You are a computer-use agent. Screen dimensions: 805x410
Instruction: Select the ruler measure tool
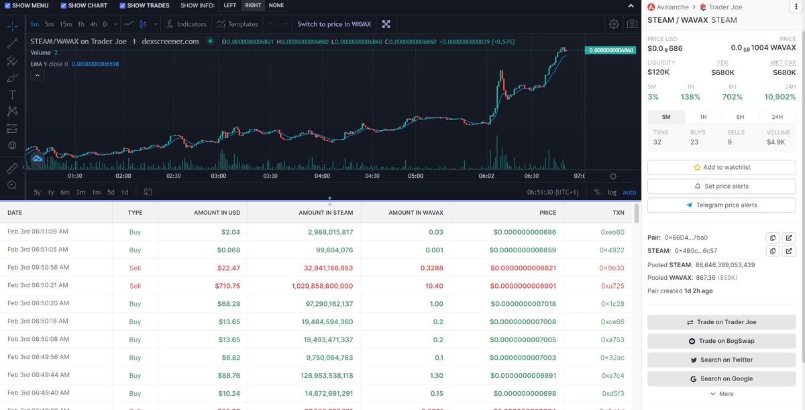click(12, 167)
